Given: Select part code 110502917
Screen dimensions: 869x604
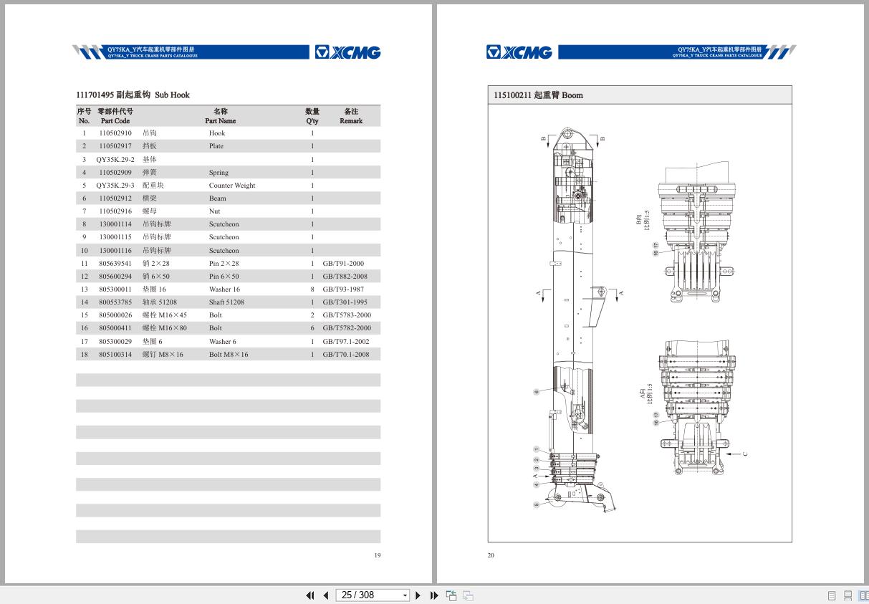Looking at the screenshot, I should (x=115, y=146).
